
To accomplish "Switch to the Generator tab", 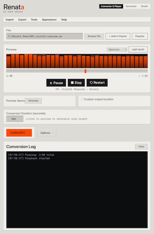I will pos(131,6).
